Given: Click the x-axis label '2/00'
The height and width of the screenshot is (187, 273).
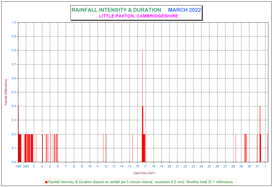Looking at the screenshot, I should pyautogui.click(x=26, y=166).
